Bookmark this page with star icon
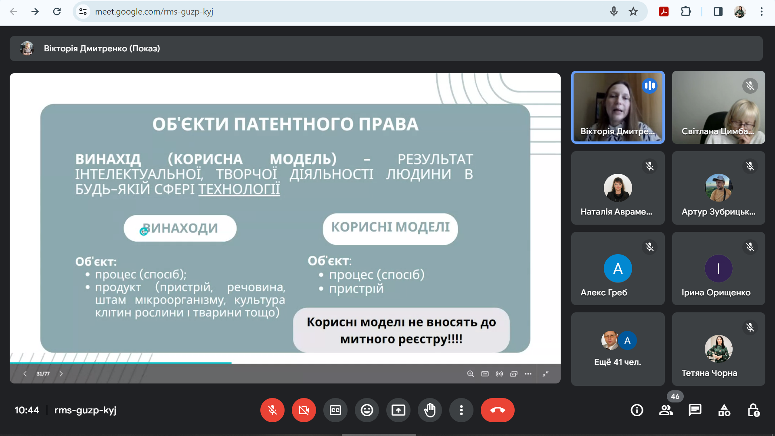This screenshot has width=775, height=436. (x=633, y=12)
